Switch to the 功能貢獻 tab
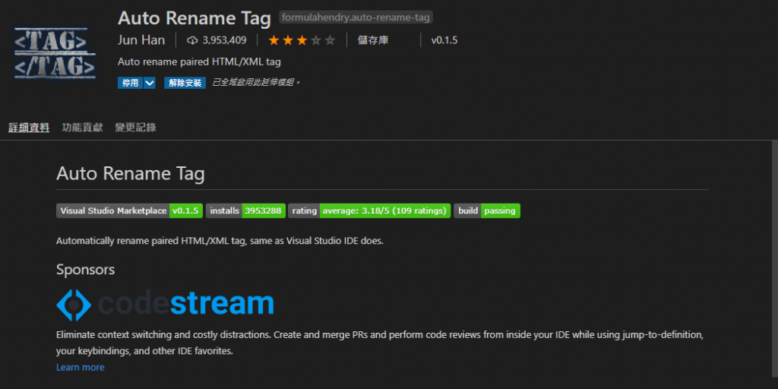The width and height of the screenshot is (778, 389). click(82, 128)
